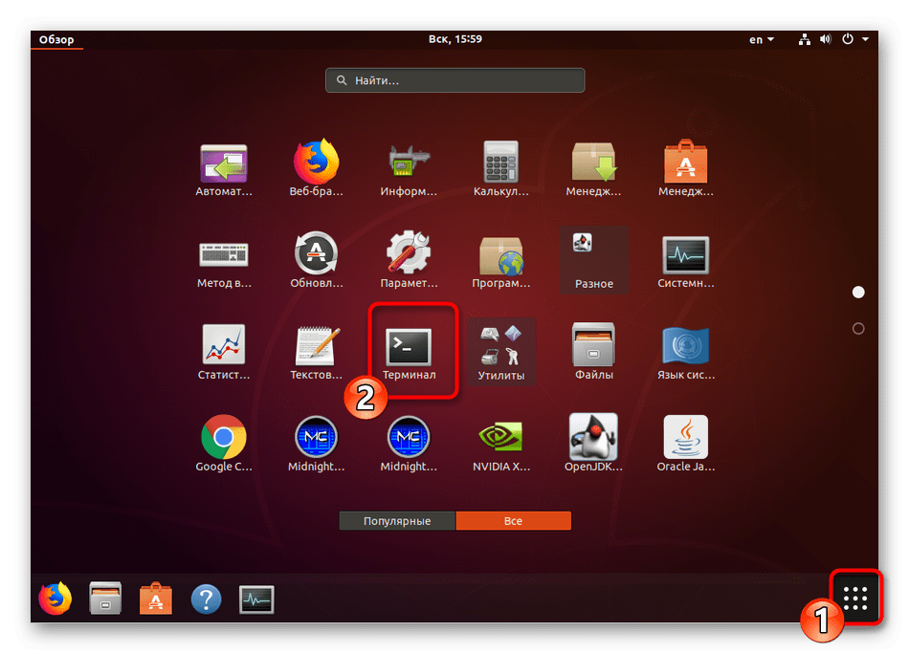Switch to the All apps tab

513,521
